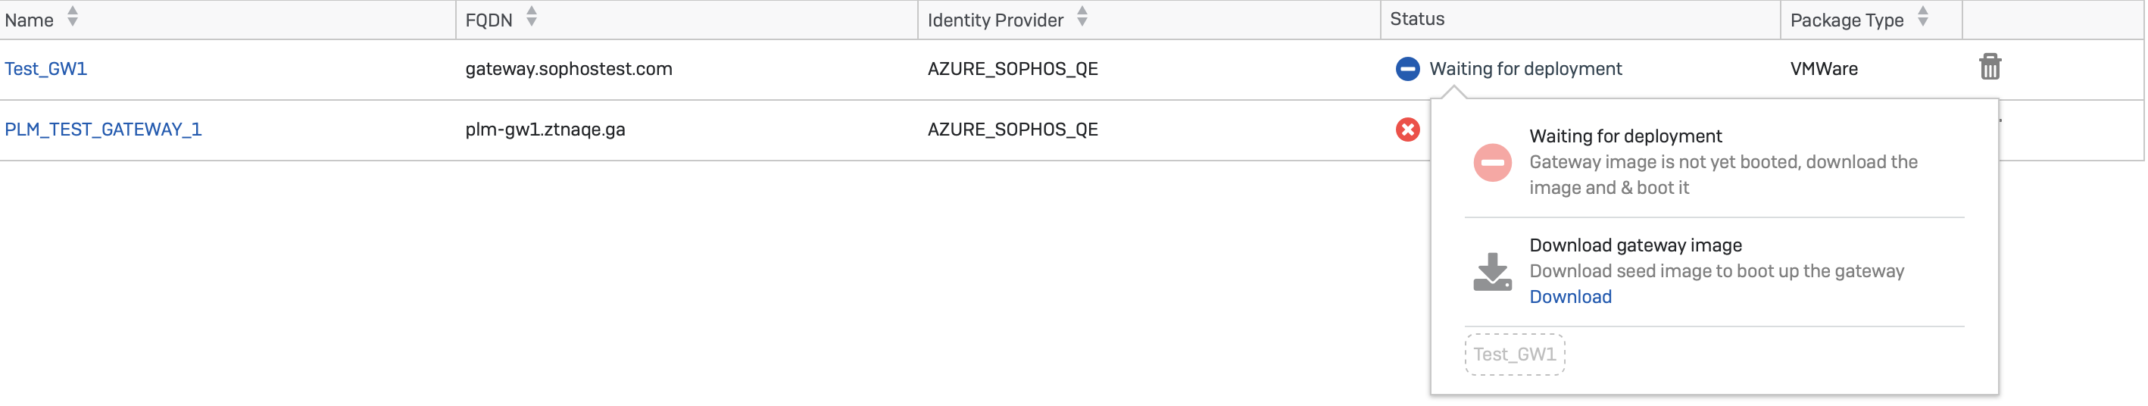
Task: Open the PLM_TEST_GATEWAY_1 gateway link
Action: click(102, 130)
